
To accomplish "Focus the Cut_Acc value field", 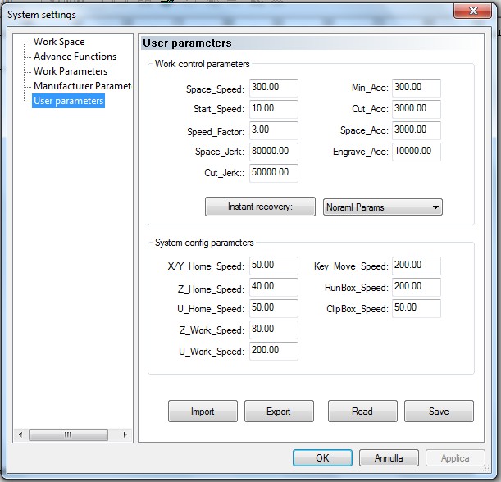I will coord(417,109).
